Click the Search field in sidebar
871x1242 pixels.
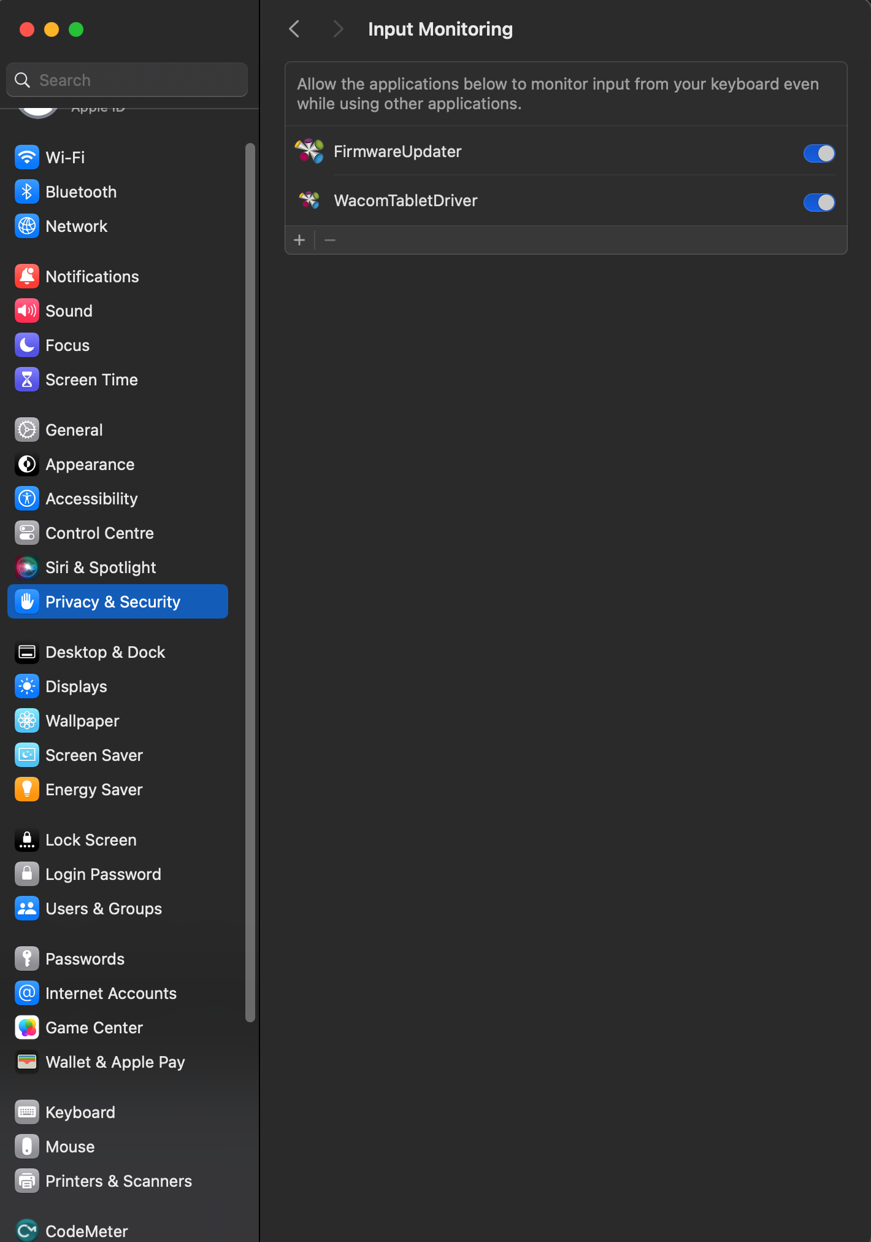127,80
